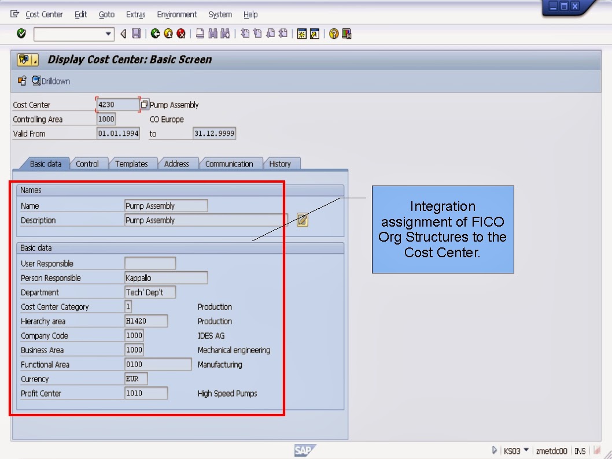Click the Business Area field 1000
The image size is (612, 459).
pyautogui.click(x=134, y=350)
